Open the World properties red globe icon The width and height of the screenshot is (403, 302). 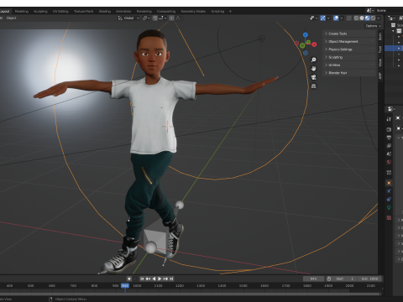(x=389, y=162)
